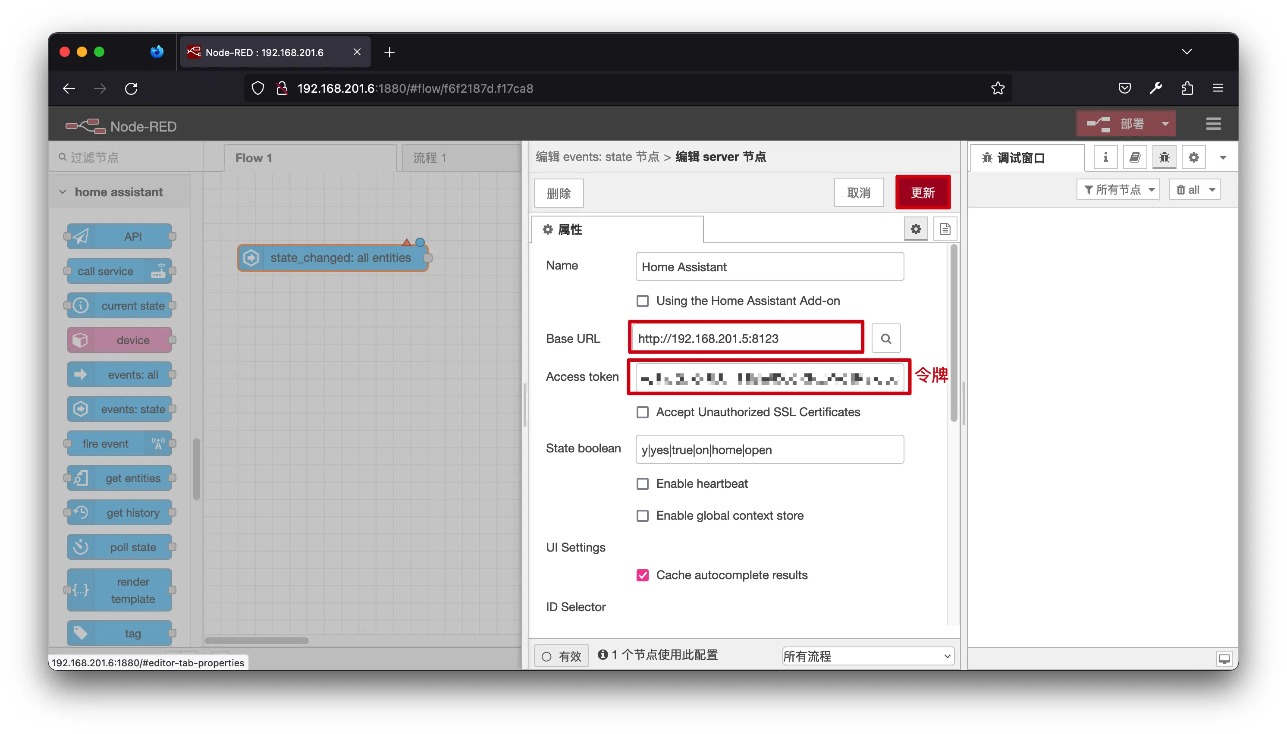The height and width of the screenshot is (734, 1287).
Task: Open the Firefox extensions puzzle icon
Action: coord(1187,88)
